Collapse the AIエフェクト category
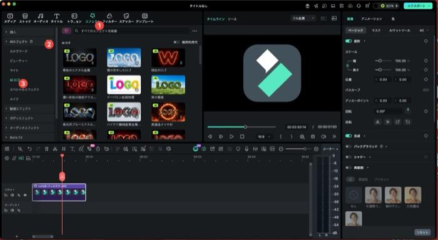Image resolution: width=438 pixels, height=240 pixels. (29, 42)
